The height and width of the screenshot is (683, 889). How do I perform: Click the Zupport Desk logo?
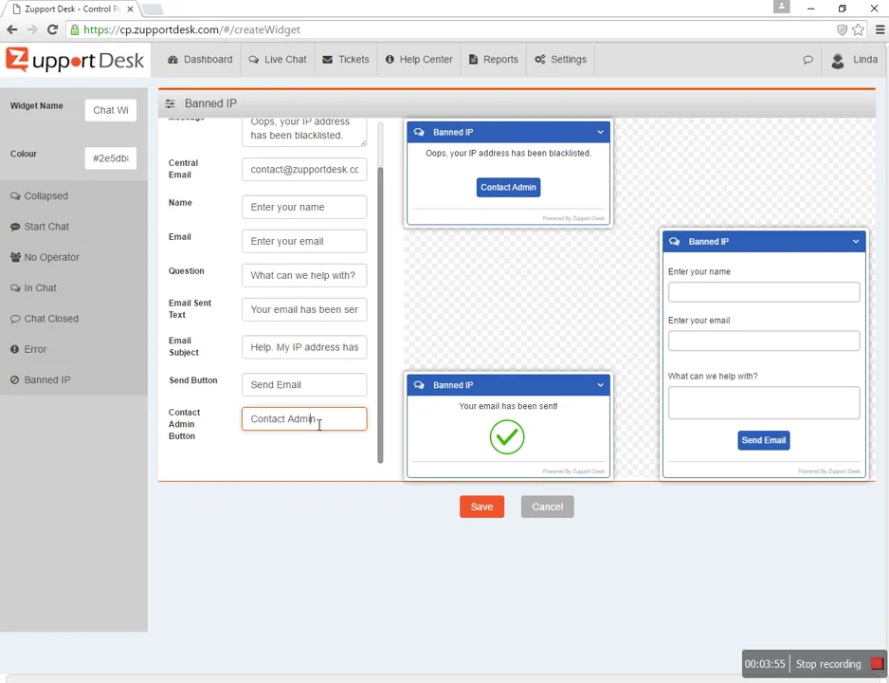tap(75, 60)
